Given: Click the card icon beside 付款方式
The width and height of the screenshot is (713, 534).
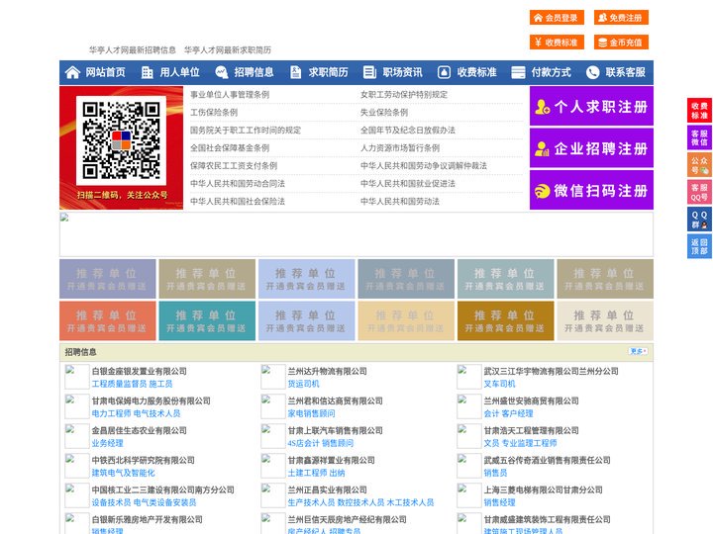Looking at the screenshot, I should click(518, 72).
